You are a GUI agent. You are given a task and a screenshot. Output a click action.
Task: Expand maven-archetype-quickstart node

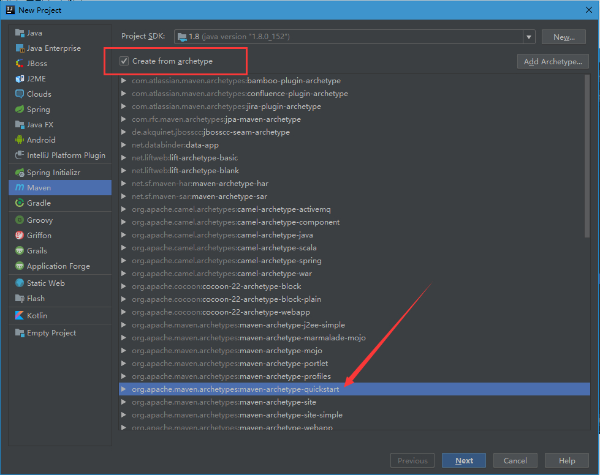[124, 389]
